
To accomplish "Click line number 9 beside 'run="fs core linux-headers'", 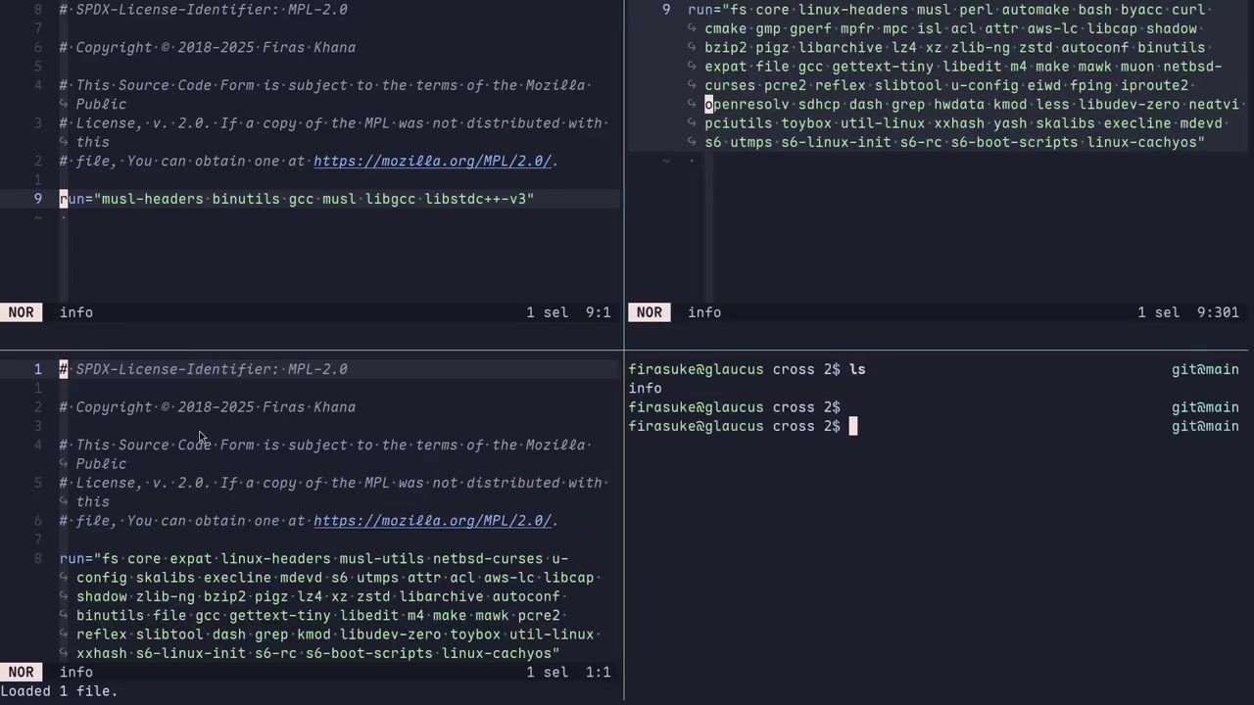I will [666, 10].
